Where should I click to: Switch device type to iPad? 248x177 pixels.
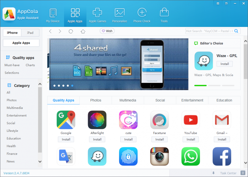(x=30, y=33)
